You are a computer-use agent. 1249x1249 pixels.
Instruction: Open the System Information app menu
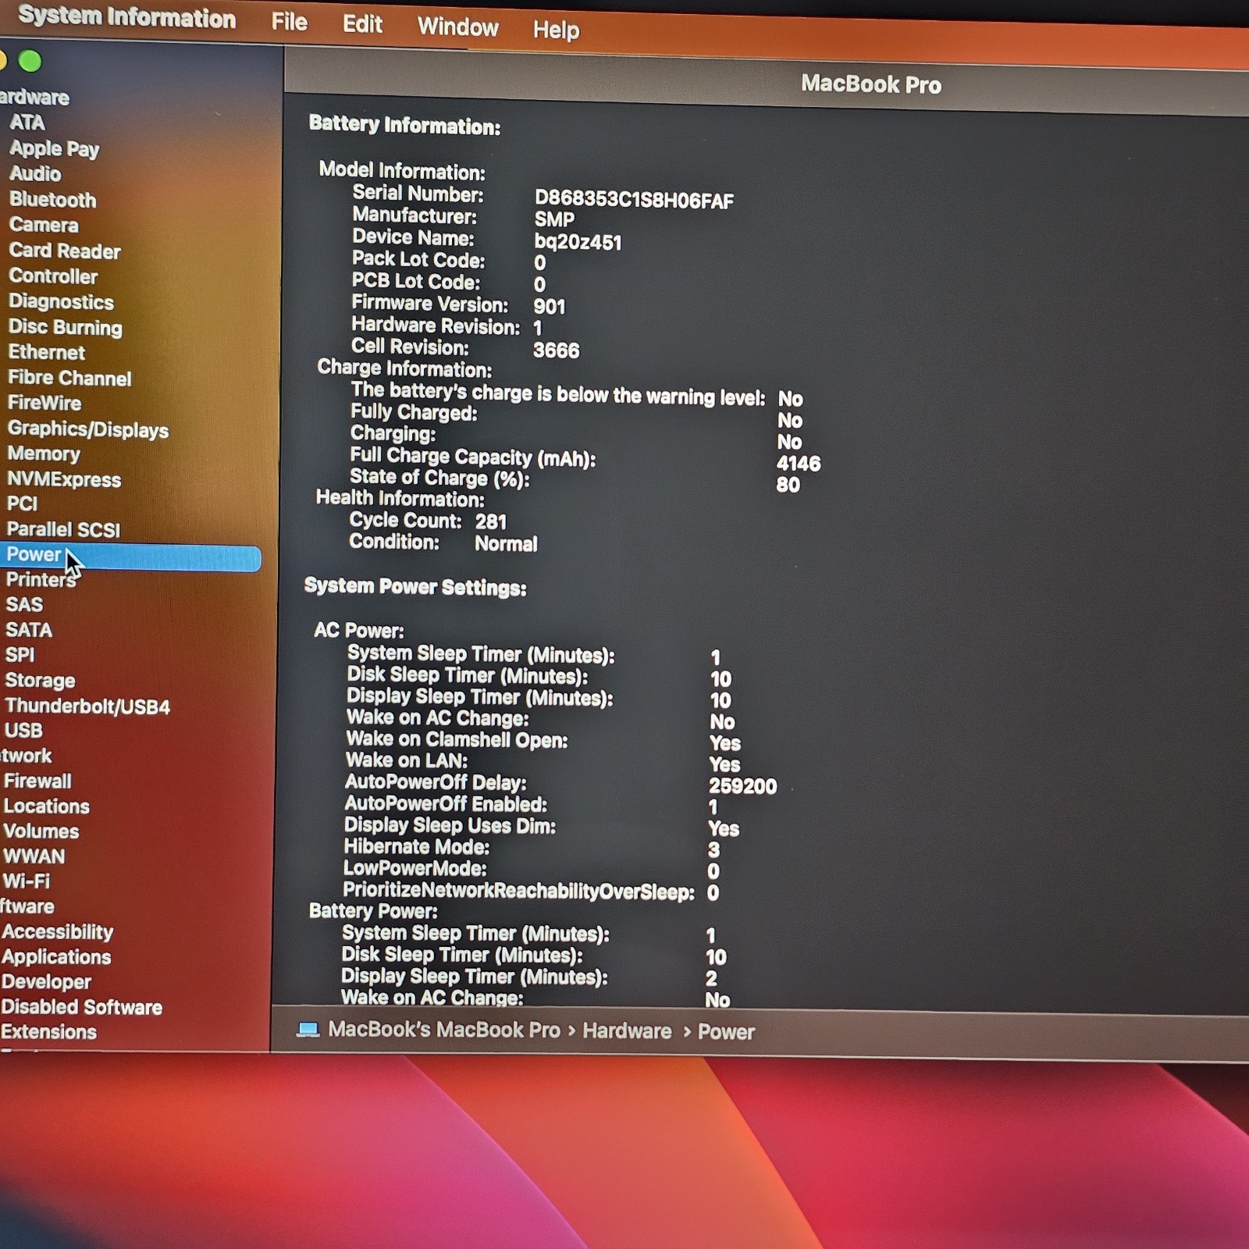pos(126,17)
